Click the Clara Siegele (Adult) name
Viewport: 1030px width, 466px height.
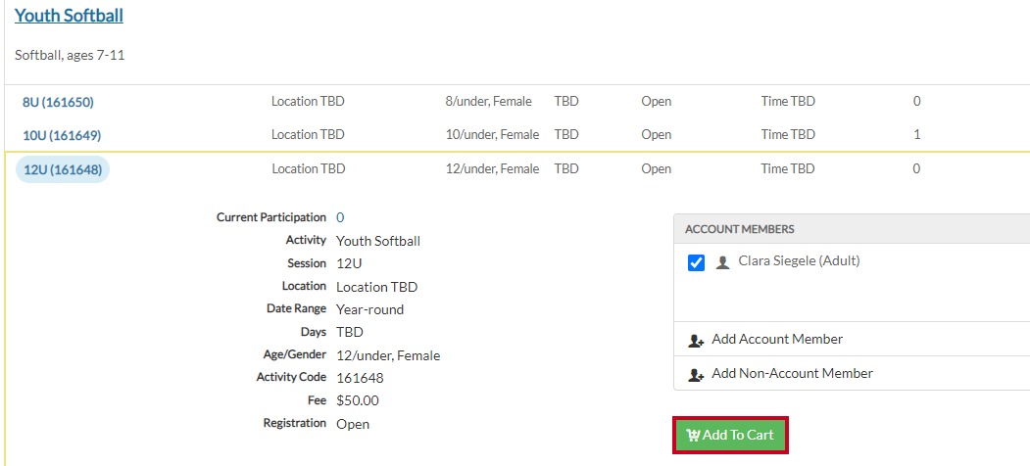tap(799, 260)
